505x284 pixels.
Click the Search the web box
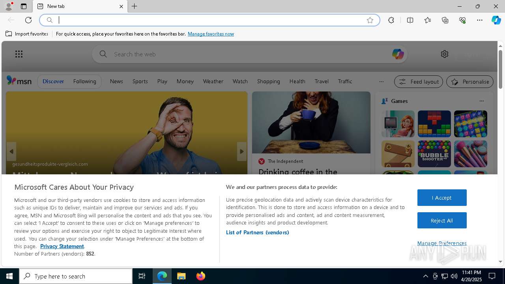pyautogui.click(x=250, y=54)
